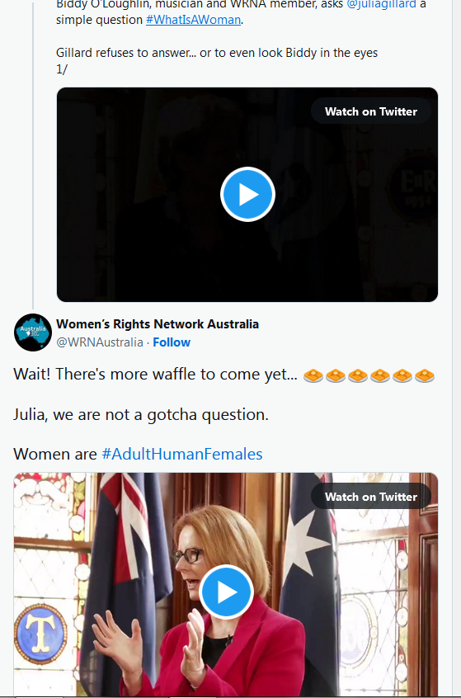Play the Julia Gillard video in red jacket
This screenshot has height=698, width=461.
pyautogui.click(x=226, y=592)
